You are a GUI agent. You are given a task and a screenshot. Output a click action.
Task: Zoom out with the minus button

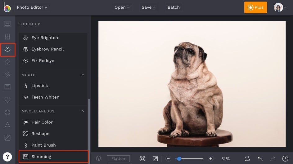[168, 159]
